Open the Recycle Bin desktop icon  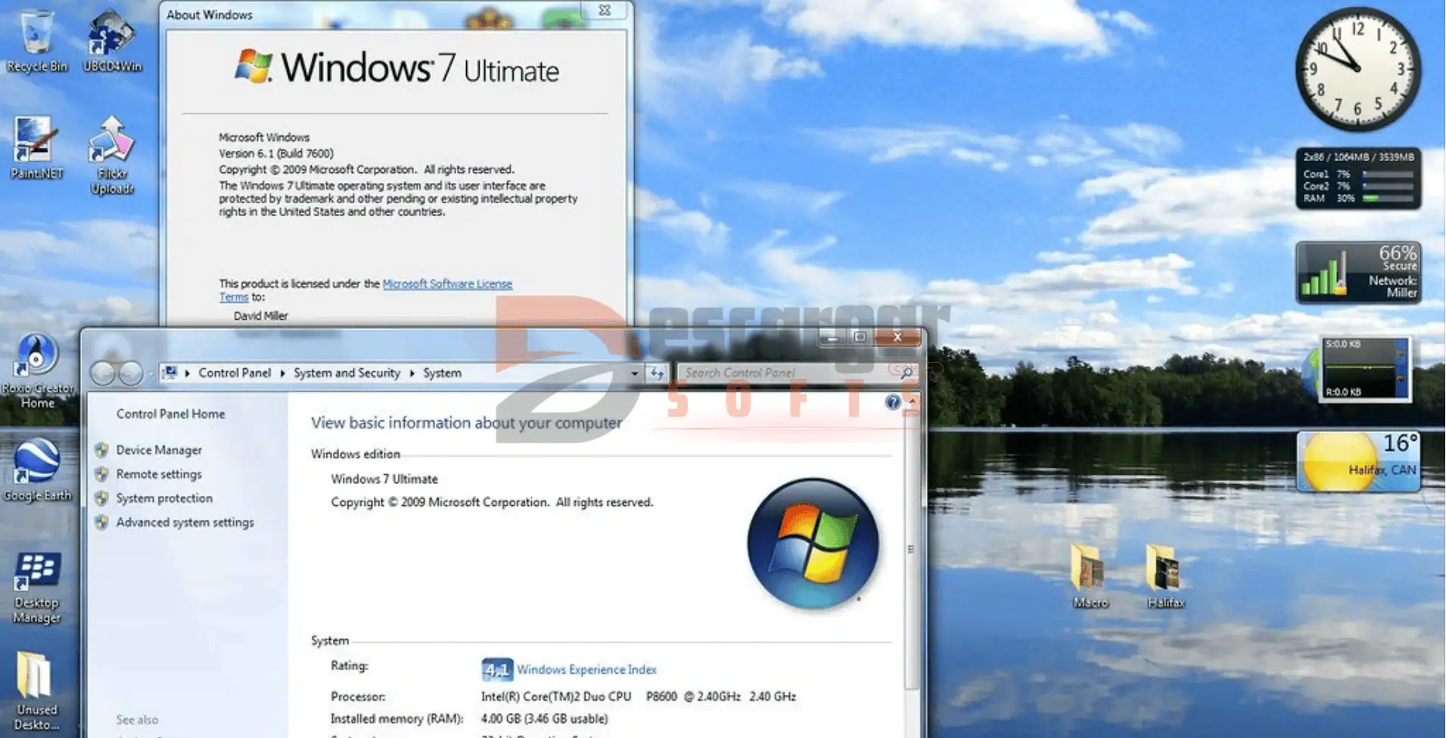point(36,39)
